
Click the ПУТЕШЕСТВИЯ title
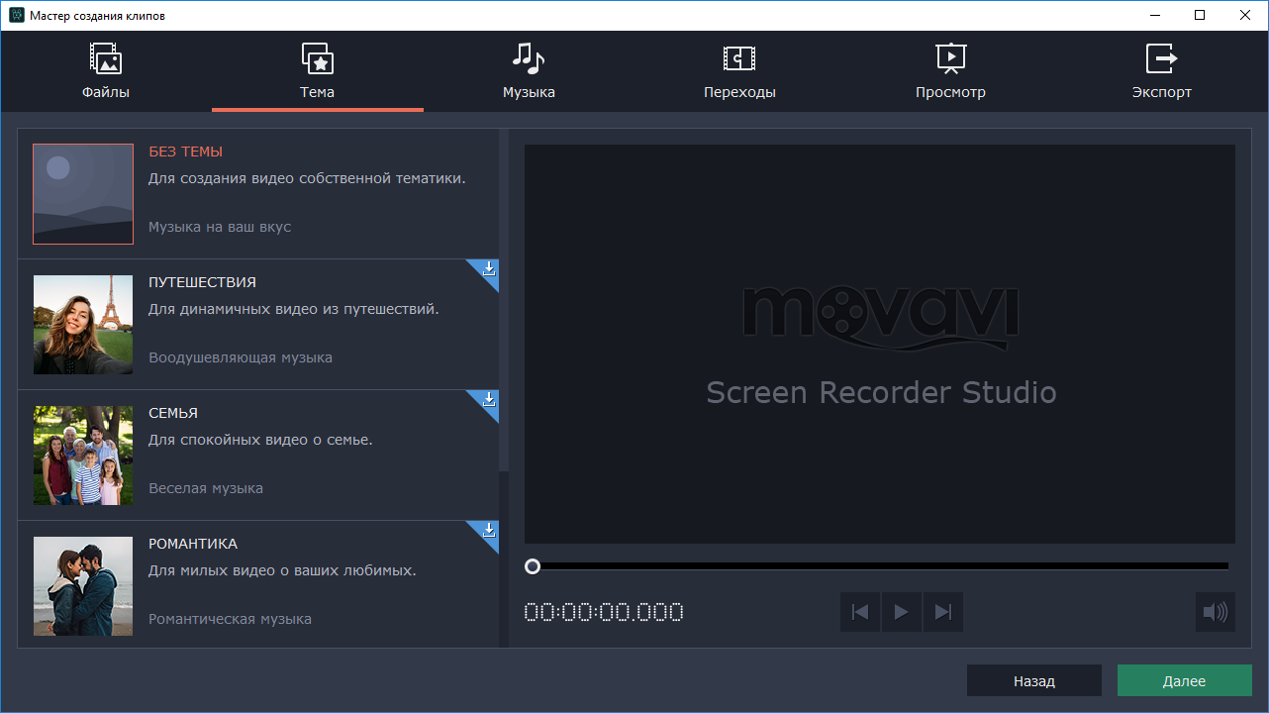point(202,282)
